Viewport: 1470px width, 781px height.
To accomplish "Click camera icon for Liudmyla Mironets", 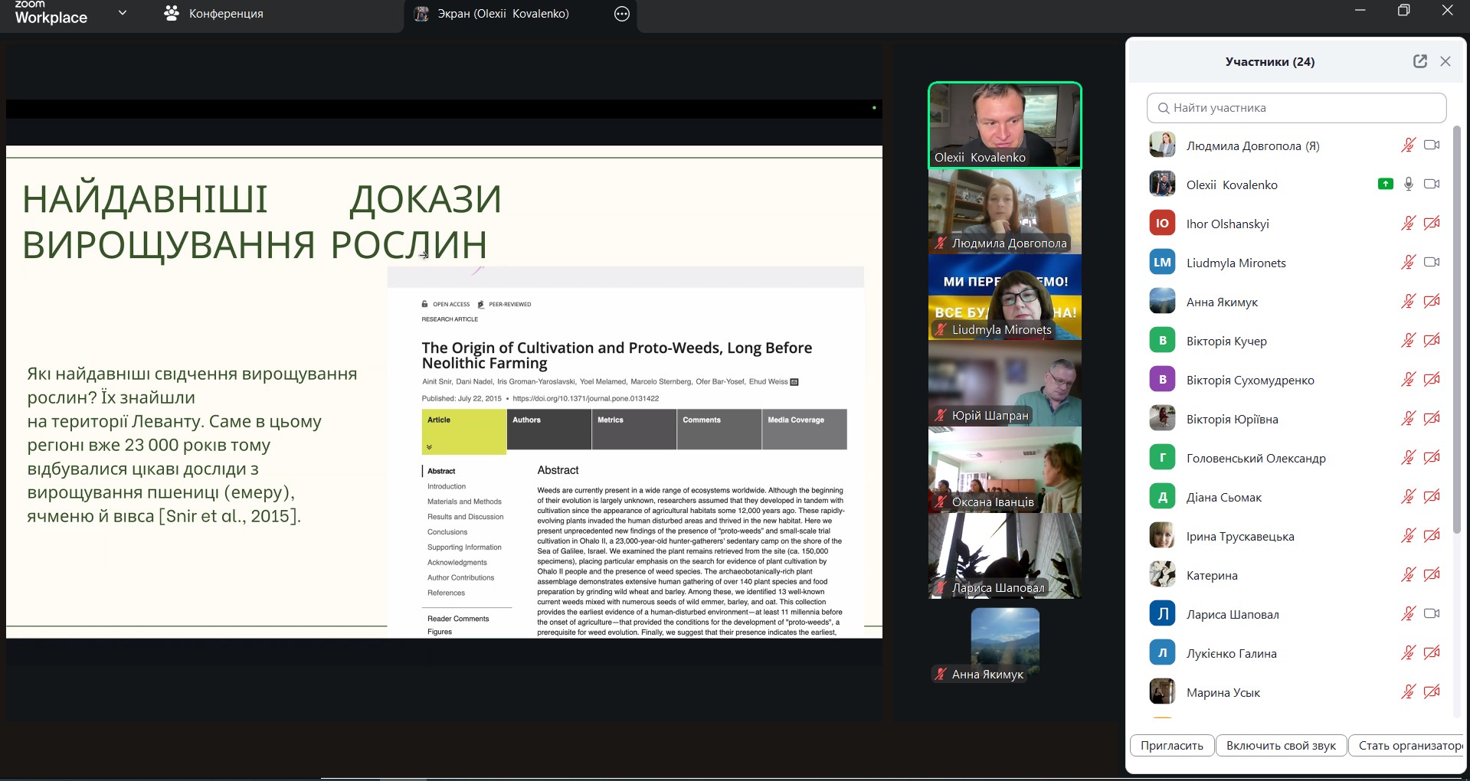I will click(1431, 262).
